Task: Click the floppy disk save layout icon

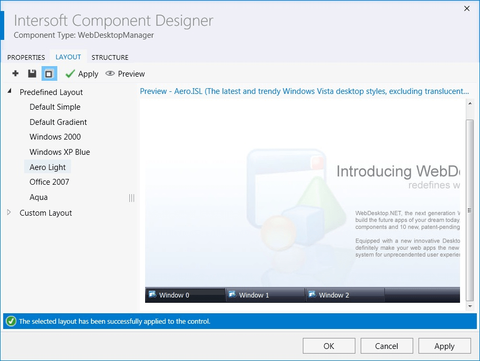Action: click(x=32, y=73)
